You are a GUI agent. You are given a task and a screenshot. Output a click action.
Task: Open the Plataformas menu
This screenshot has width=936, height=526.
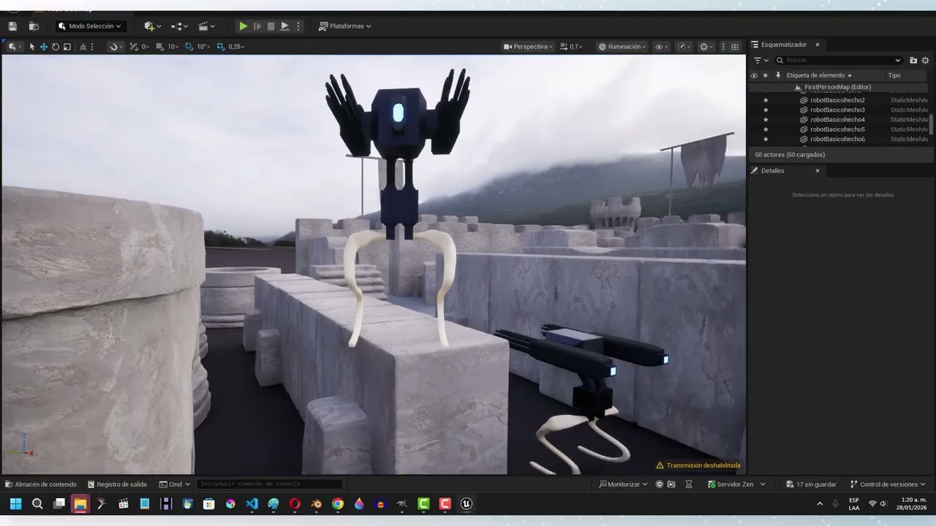point(345,26)
